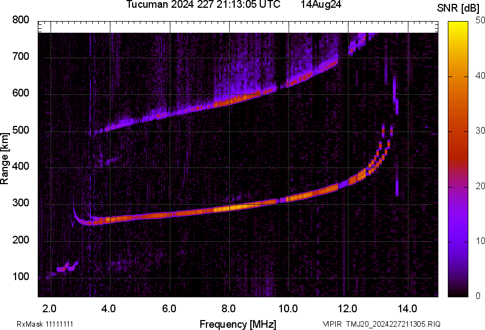The image size is (485, 330).
Task: Click the colorbar tick label '20'
Action: coord(480,186)
